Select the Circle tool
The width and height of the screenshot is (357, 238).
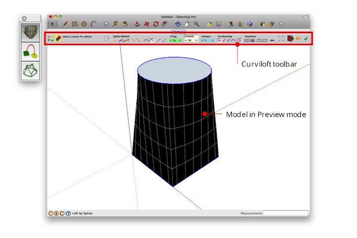pyautogui.click(x=84, y=23)
